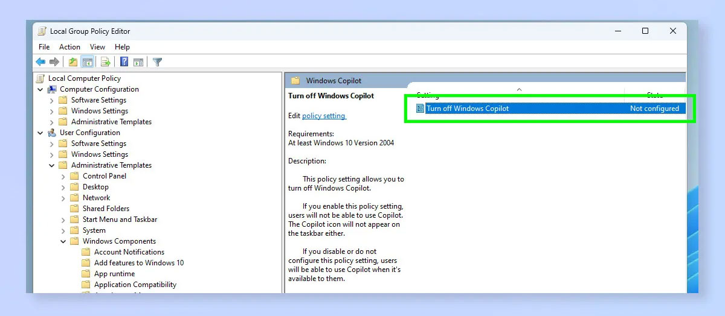Image resolution: width=725 pixels, height=316 pixels.
Task: Select Windows Settings under Computer Configuration
Action: click(x=100, y=111)
